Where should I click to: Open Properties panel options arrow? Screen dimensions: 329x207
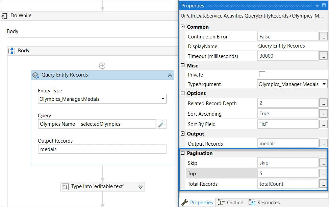pyautogui.click(x=317, y=6)
